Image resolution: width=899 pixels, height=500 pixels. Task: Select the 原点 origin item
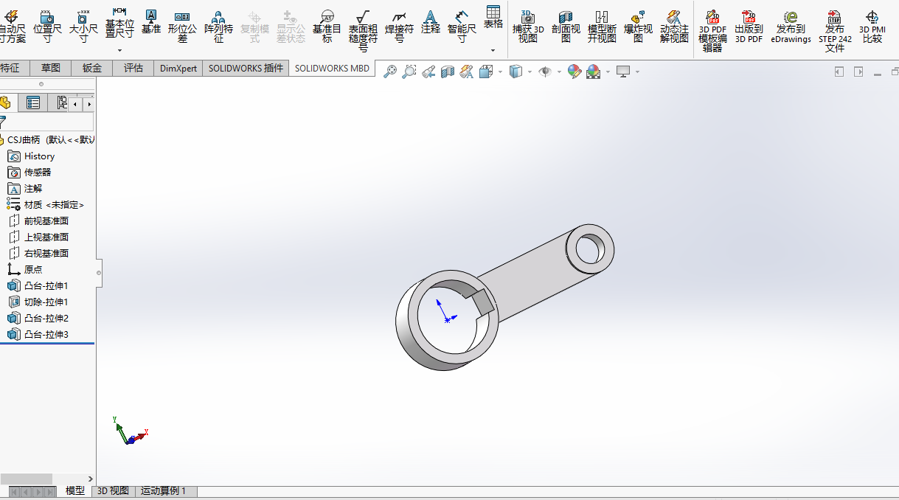click(25, 270)
